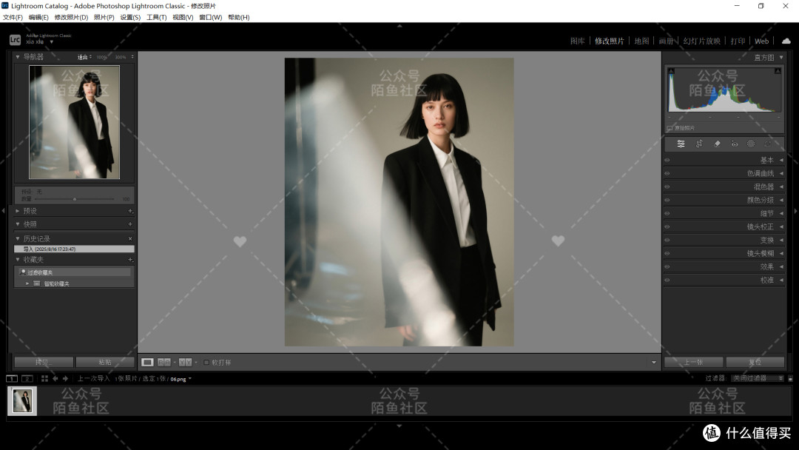Select the Crop overlay tool icon
799x450 pixels.
pyautogui.click(x=699, y=144)
